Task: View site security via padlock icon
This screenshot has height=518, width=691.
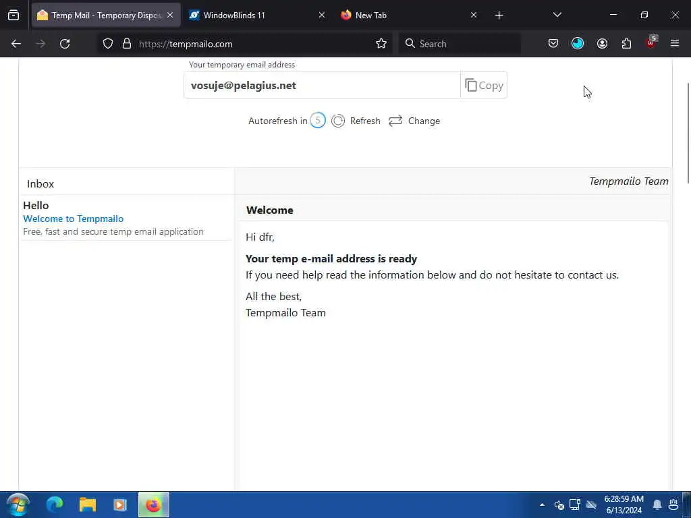Action: click(x=127, y=44)
